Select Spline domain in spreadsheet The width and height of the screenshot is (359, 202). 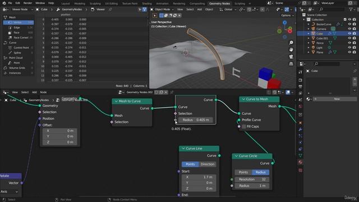click(19, 53)
